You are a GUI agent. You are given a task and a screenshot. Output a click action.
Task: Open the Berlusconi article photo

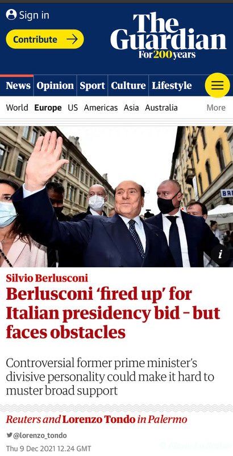pos(116,197)
